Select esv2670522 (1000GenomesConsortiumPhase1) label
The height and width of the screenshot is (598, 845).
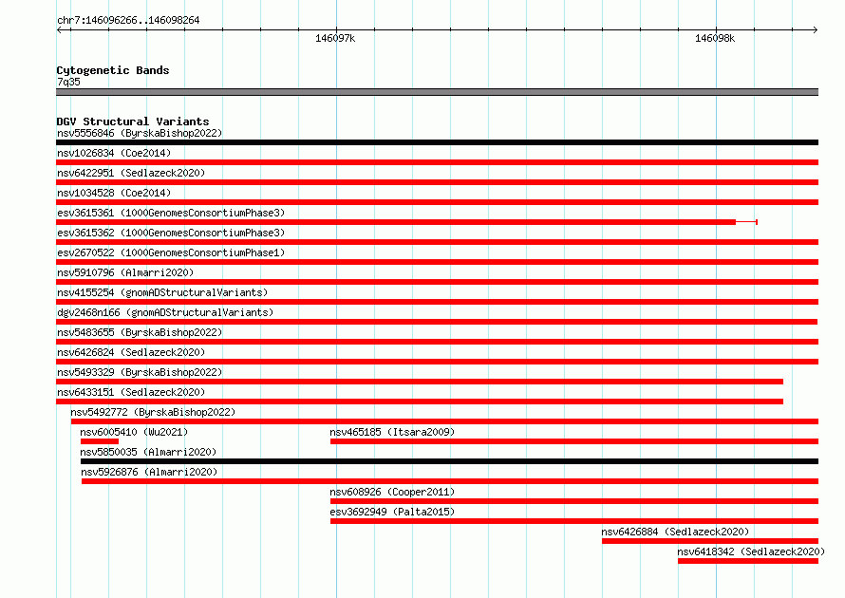[171, 252]
